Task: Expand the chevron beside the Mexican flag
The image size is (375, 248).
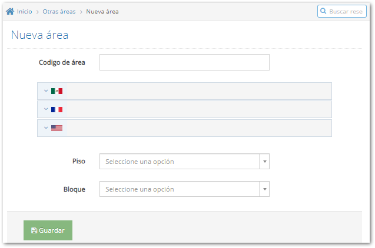Action: click(x=46, y=91)
